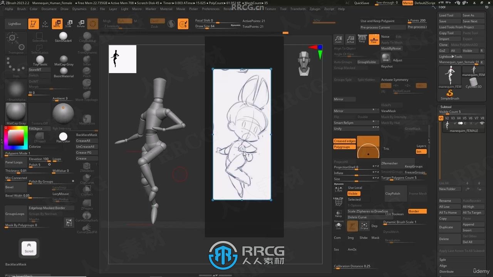
Task: Click the Flip H icon
Action: click(x=69, y=222)
